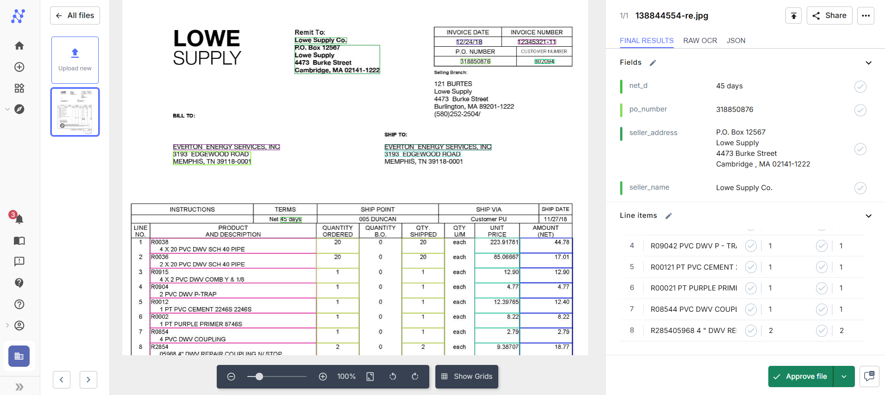This screenshot has height=395, width=885.
Task: Open dropdown arrow beside Approve file
Action: 844,376
